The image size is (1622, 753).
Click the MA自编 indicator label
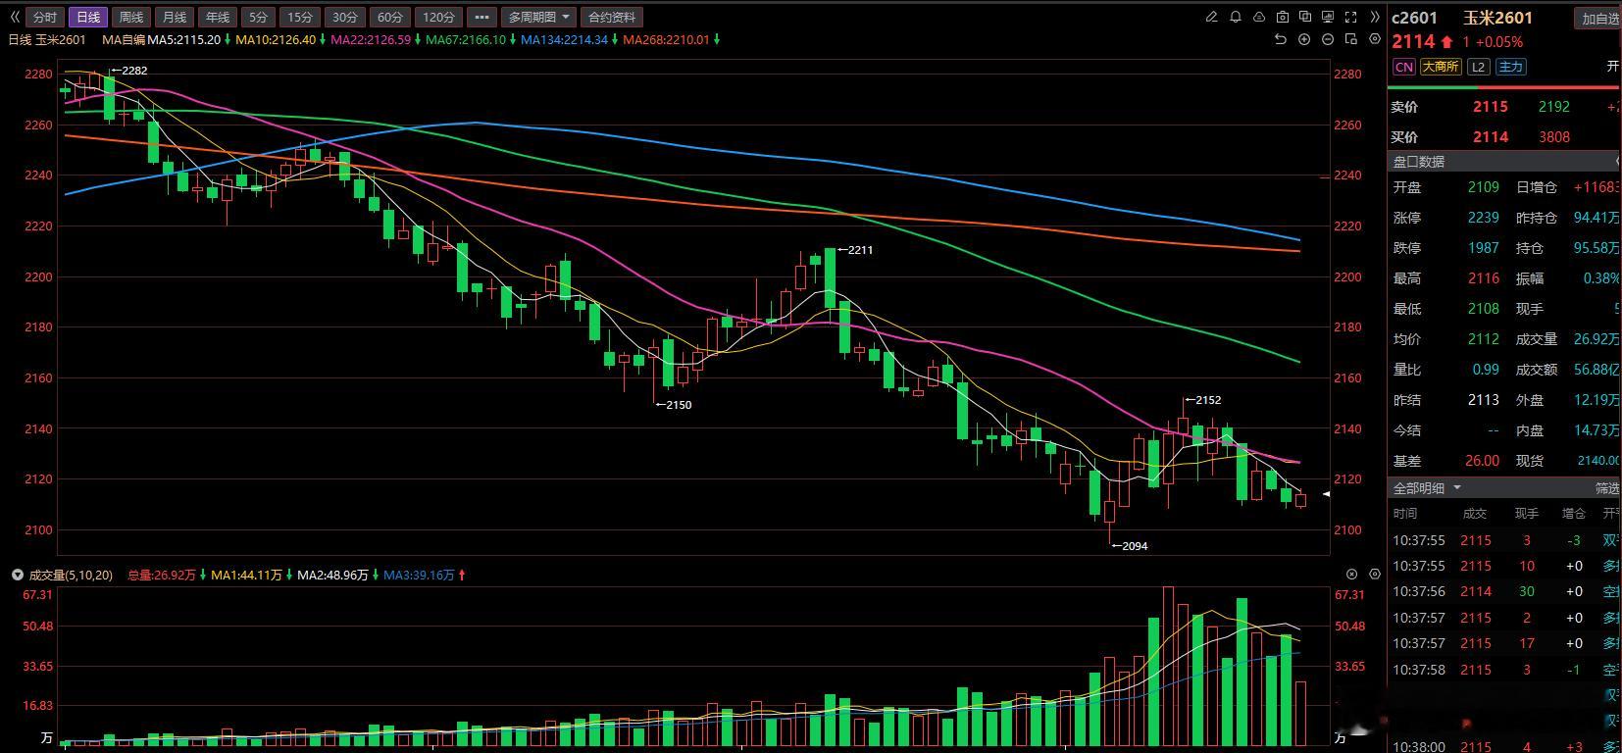click(x=124, y=40)
